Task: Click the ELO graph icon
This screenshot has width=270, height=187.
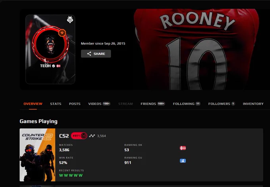Action: [x=92, y=136]
